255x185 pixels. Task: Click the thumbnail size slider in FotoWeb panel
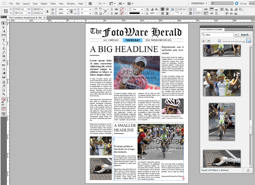point(233,41)
